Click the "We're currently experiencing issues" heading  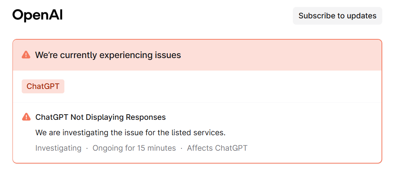point(108,55)
